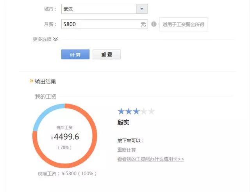Click the third blue rating star
The height and width of the screenshot is (192, 250).
click(136, 111)
